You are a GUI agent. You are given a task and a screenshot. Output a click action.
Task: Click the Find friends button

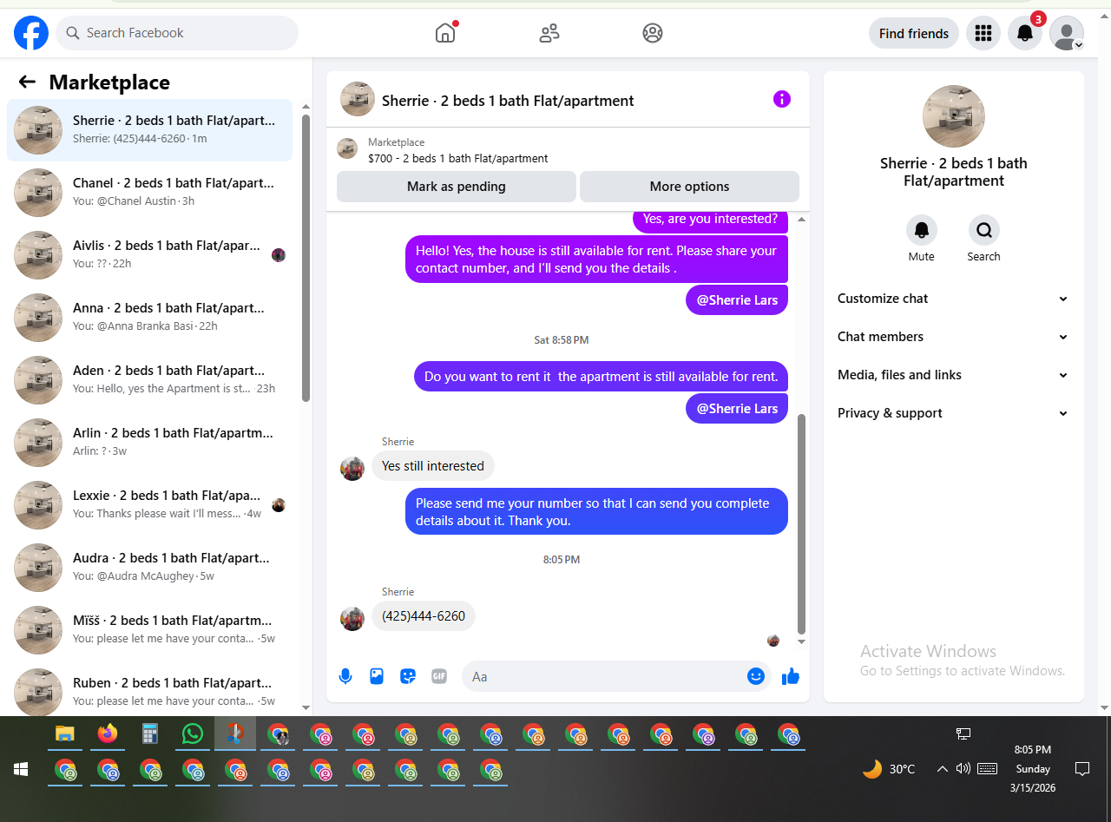914,33
